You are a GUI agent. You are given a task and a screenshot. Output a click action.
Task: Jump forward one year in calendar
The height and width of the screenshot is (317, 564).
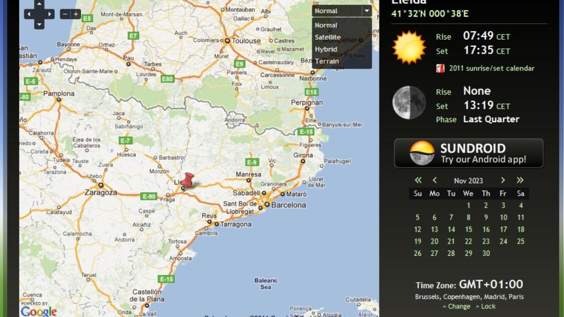(x=520, y=181)
